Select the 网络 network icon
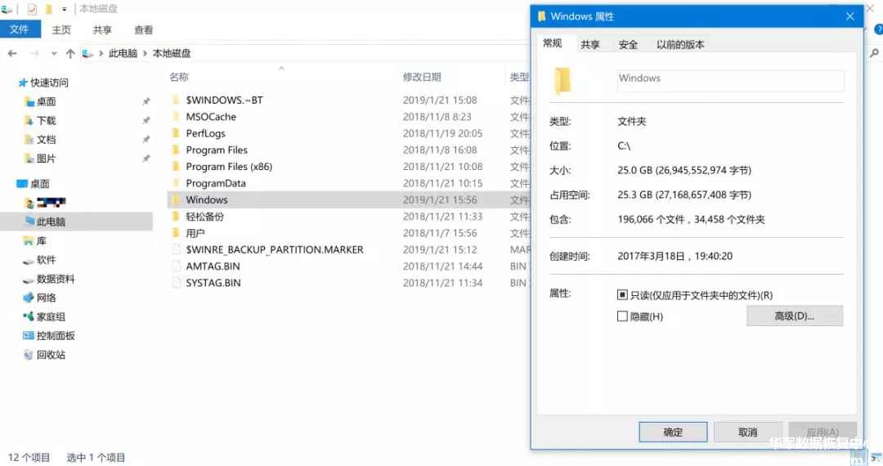Screen dimensions: 883x466 [x=29, y=298]
